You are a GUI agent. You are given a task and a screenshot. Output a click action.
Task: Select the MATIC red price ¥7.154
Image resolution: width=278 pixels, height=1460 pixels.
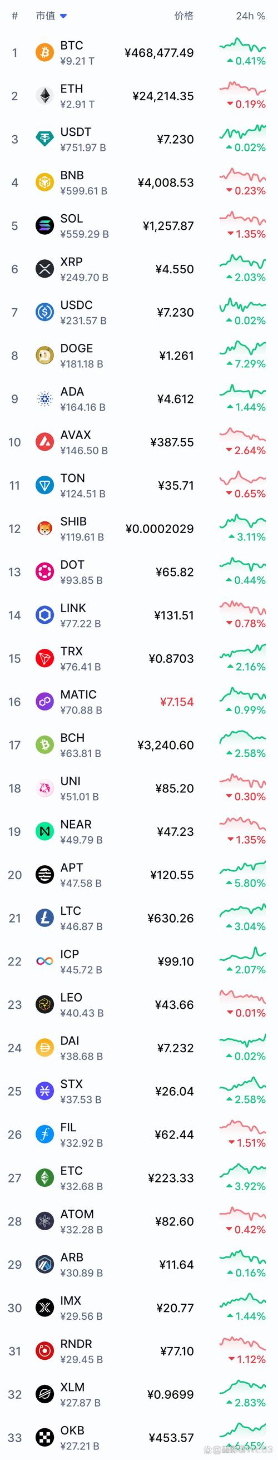(177, 702)
